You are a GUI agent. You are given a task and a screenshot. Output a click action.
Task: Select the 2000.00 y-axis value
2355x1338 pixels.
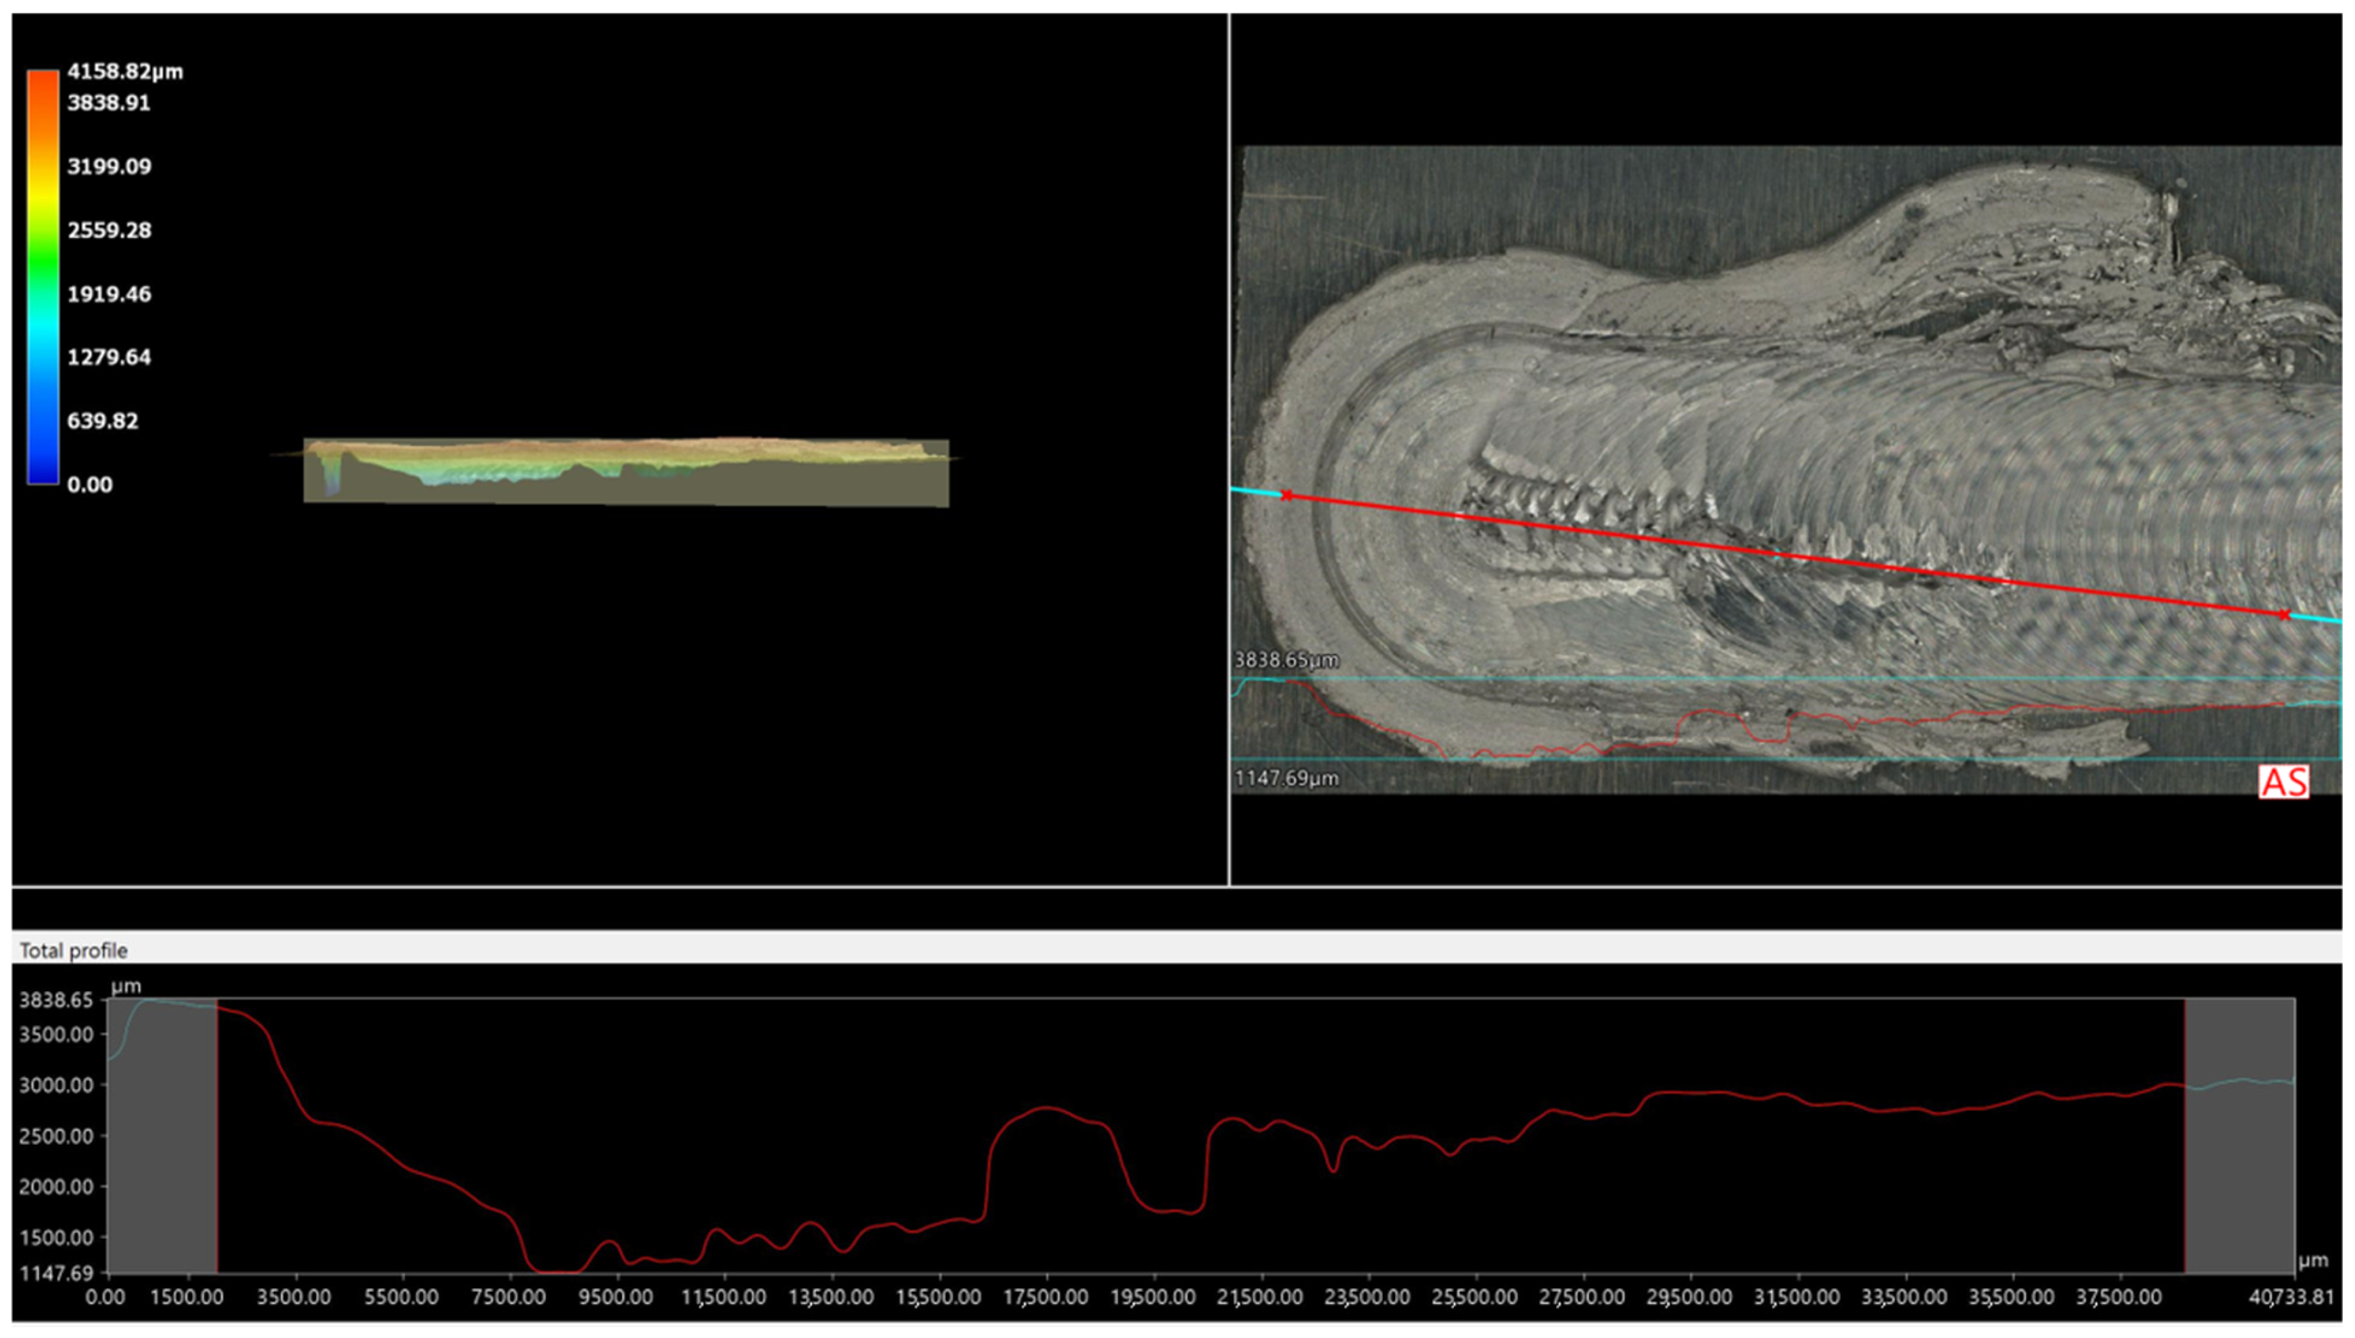tap(56, 1186)
